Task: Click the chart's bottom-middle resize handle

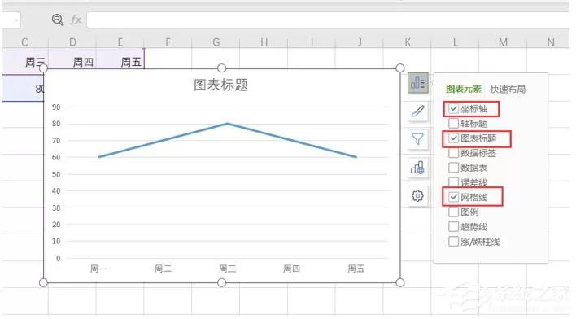Action: (x=221, y=282)
